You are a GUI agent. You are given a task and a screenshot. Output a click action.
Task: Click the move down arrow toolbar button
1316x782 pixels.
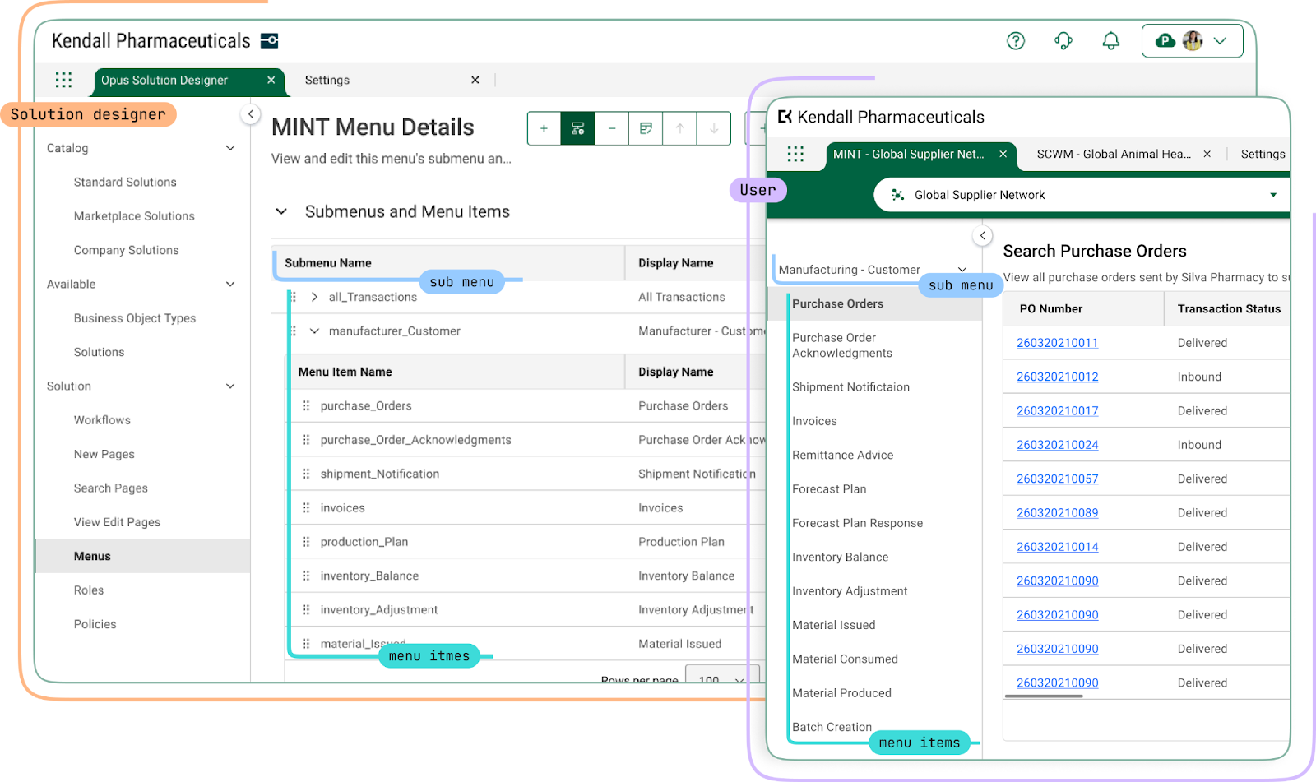(x=714, y=128)
